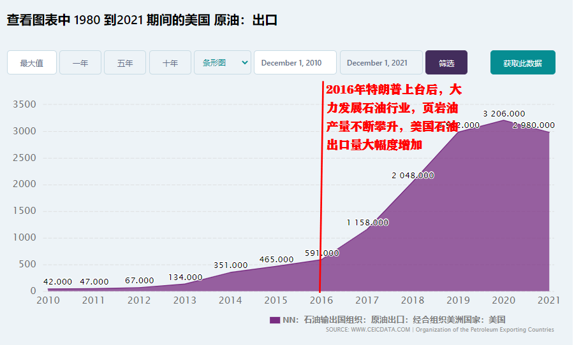This screenshot has width=574, height=345.
Task: Click the 591.000 data label near the red line
Action: (323, 253)
